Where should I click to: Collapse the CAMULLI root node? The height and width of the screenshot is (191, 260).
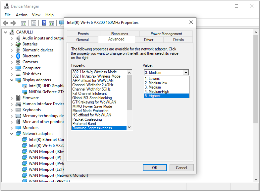click(x=6, y=32)
